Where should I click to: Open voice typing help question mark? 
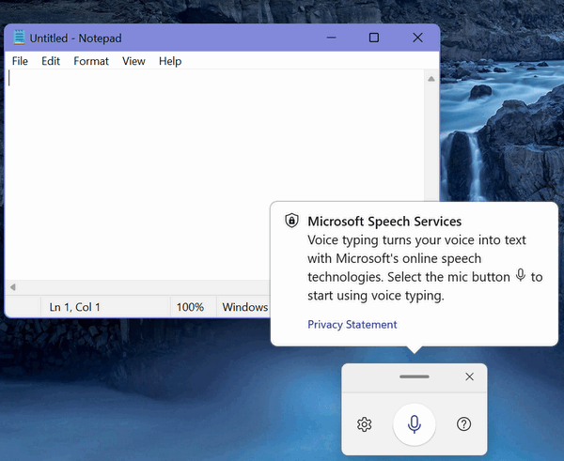(x=463, y=424)
